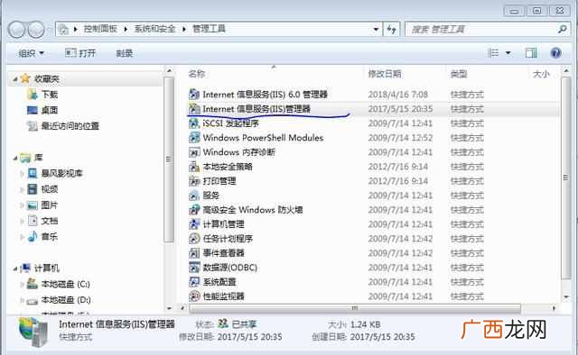The height and width of the screenshot is (355, 578).
Task: Click the date 2009/7/14 12:52
Action: tap(400, 138)
